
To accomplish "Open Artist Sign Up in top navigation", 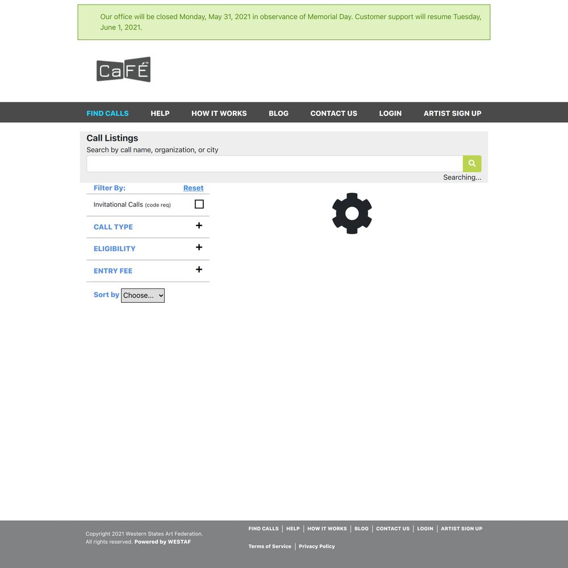I will pyautogui.click(x=452, y=113).
